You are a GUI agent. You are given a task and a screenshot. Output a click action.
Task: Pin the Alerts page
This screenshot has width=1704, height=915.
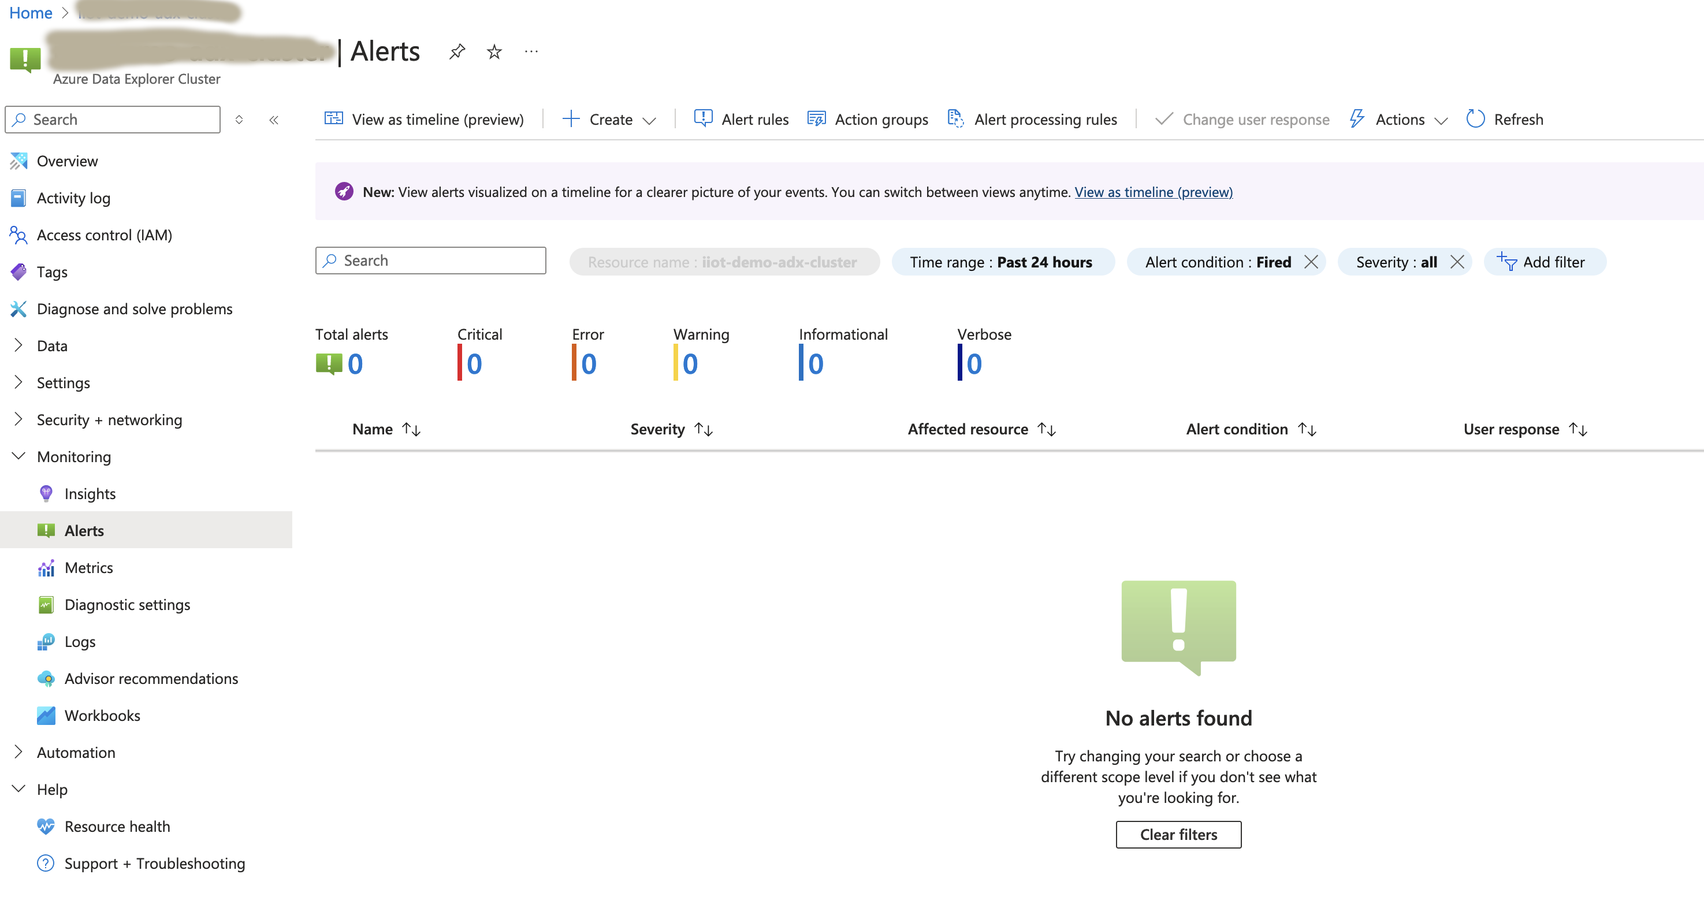click(457, 51)
